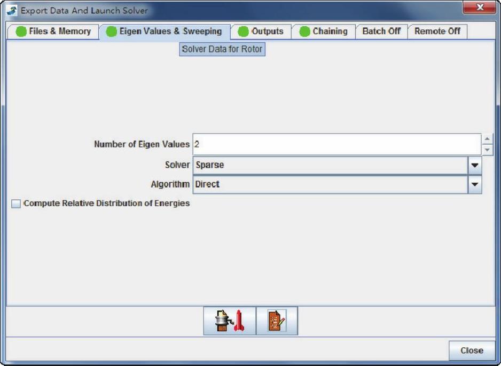Screen dimensions: 501x366
Task: Click the application icon in the title bar
Action: coord(12,10)
